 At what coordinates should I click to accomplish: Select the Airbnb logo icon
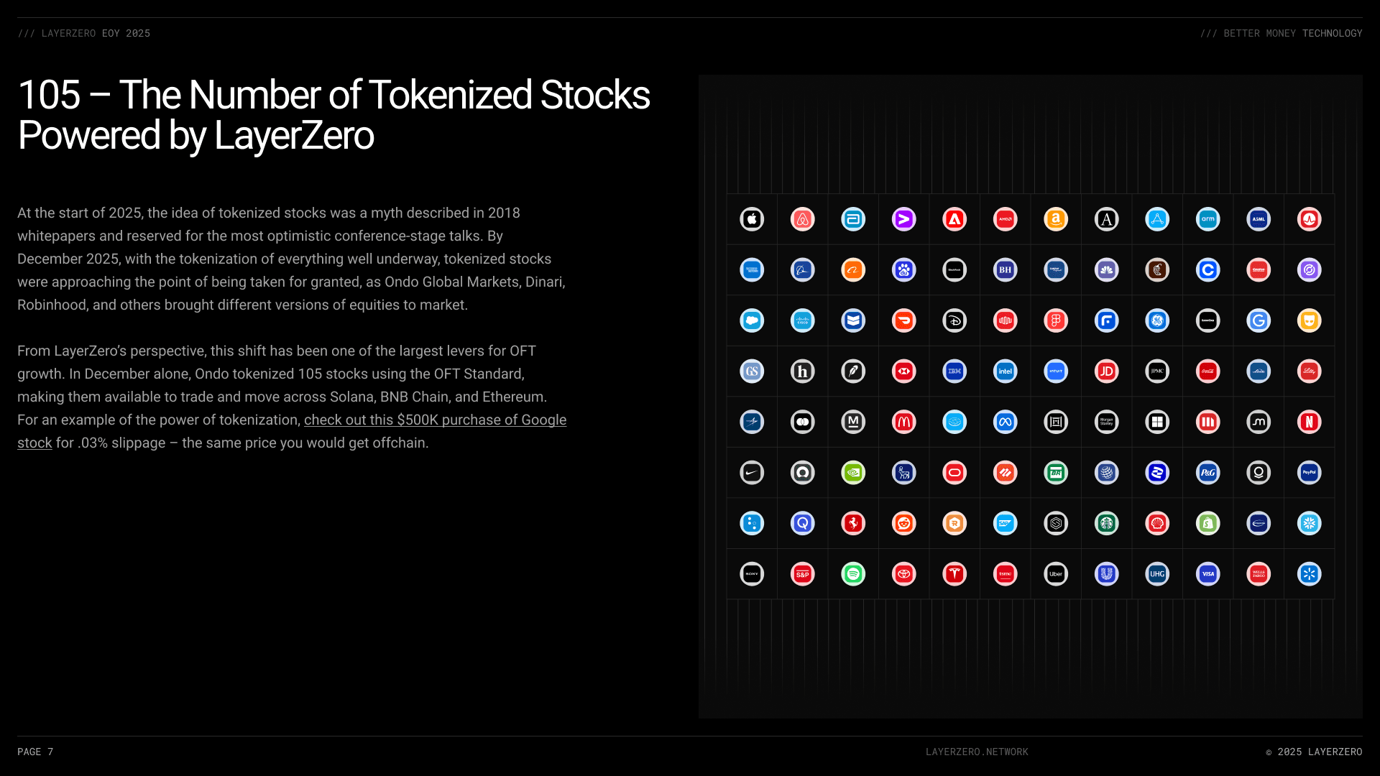[x=802, y=219]
